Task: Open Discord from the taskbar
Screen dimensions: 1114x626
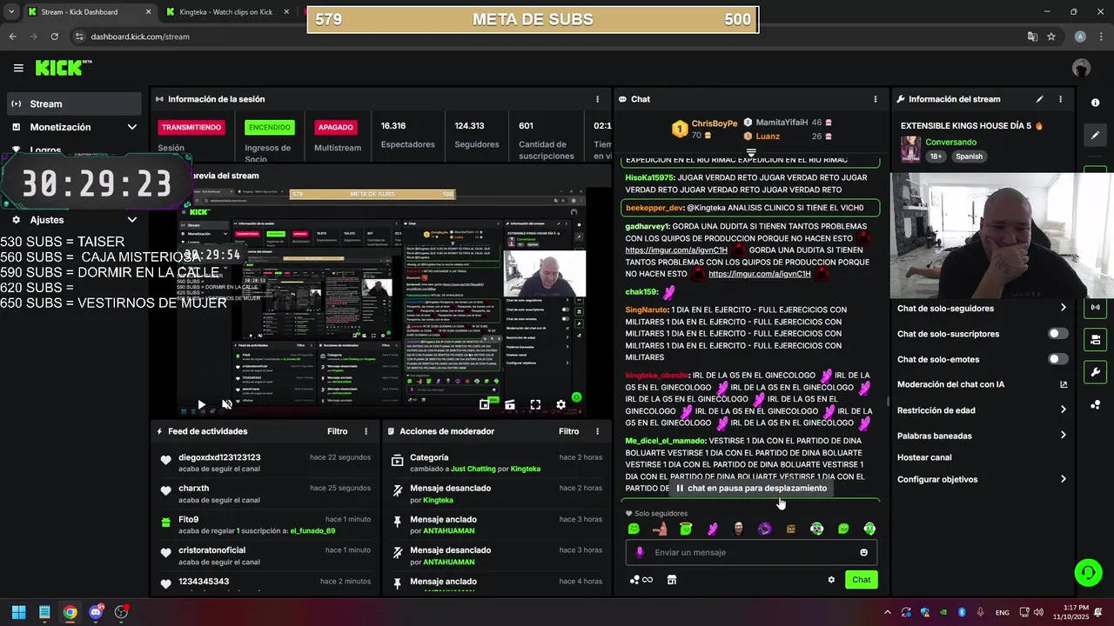Action: [x=96, y=612]
